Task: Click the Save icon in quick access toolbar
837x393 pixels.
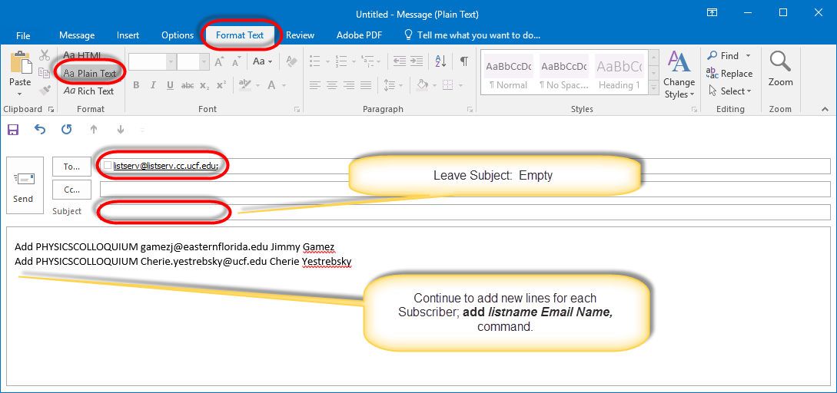Action: pos(13,129)
